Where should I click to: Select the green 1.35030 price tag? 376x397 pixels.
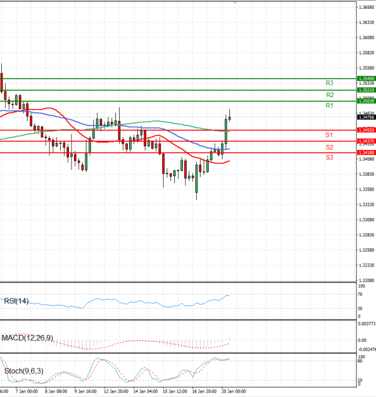(366, 101)
